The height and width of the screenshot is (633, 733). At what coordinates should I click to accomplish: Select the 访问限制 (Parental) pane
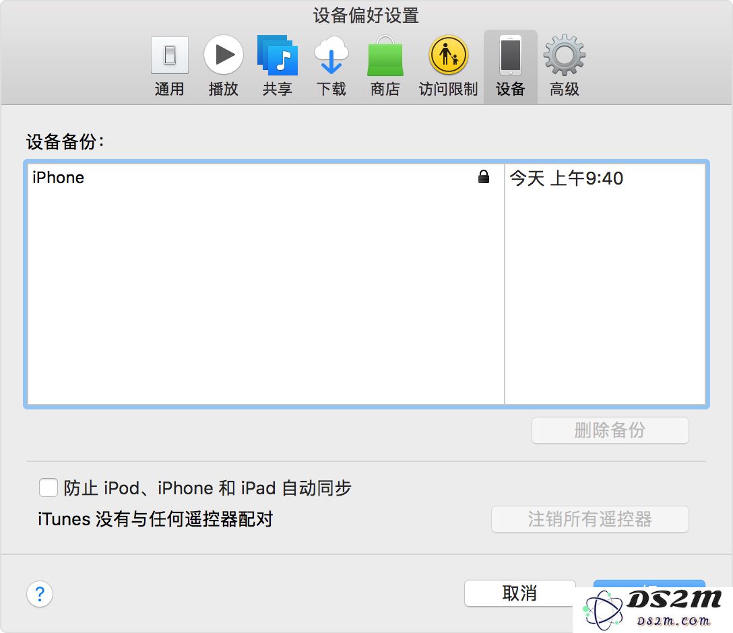tap(448, 66)
